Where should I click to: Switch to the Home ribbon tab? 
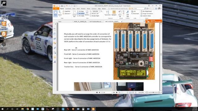click(x=62, y=9)
